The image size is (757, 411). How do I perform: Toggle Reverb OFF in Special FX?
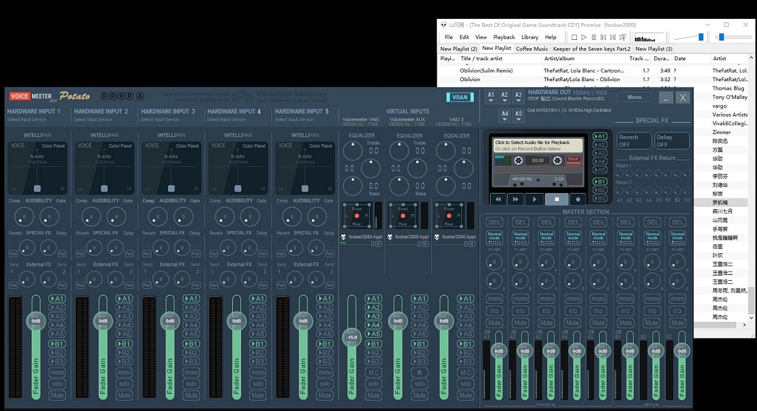coord(634,141)
